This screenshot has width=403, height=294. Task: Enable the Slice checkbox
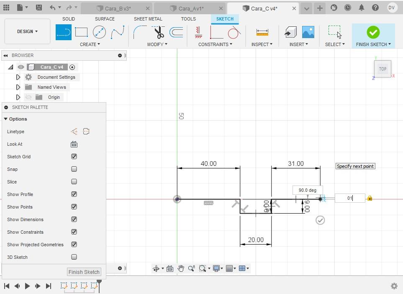(74, 182)
